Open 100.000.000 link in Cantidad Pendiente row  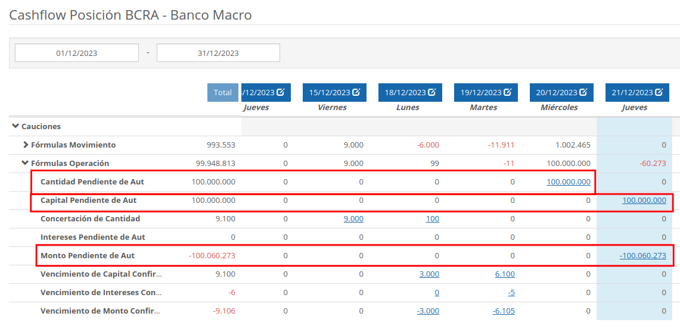click(569, 182)
